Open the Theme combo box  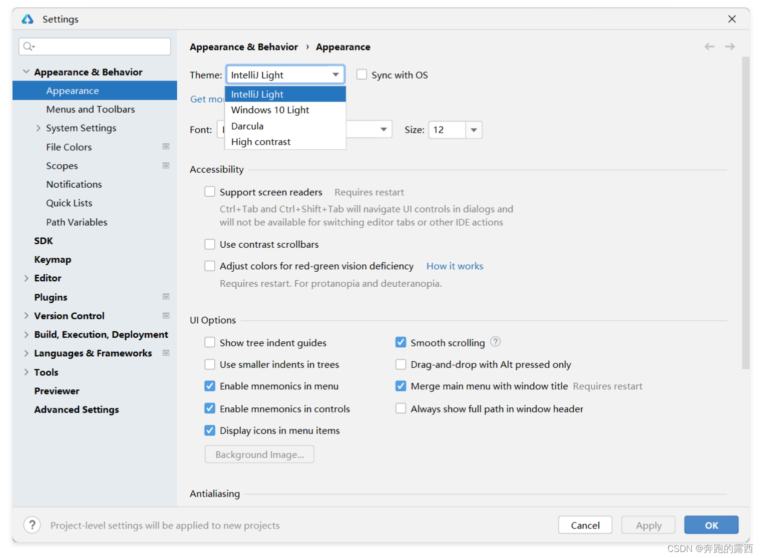pos(285,75)
